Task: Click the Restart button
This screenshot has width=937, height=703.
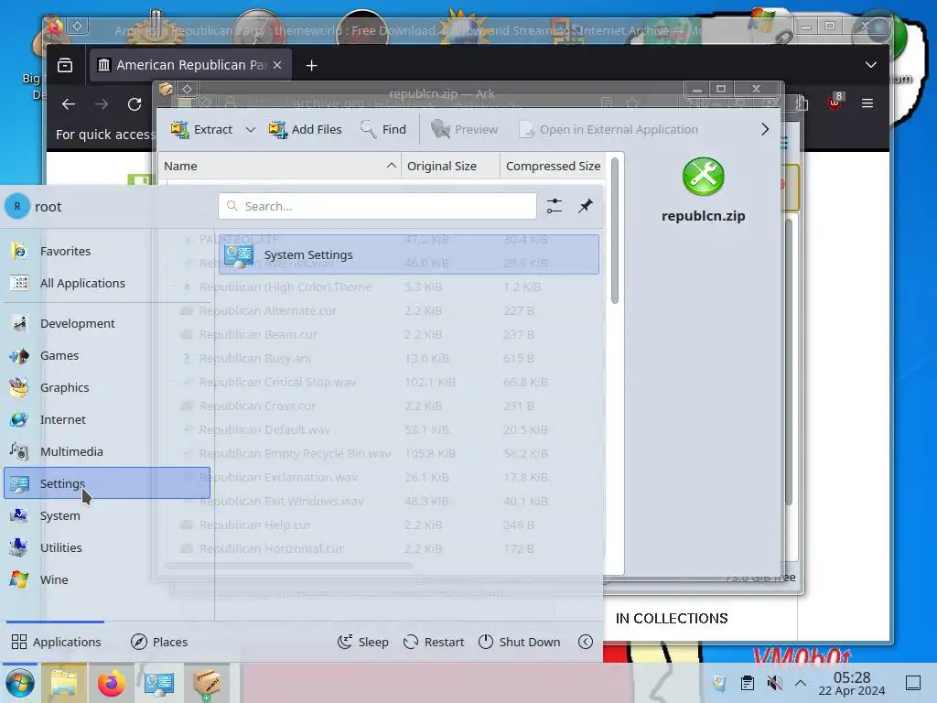Action: [x=434, y=642]
